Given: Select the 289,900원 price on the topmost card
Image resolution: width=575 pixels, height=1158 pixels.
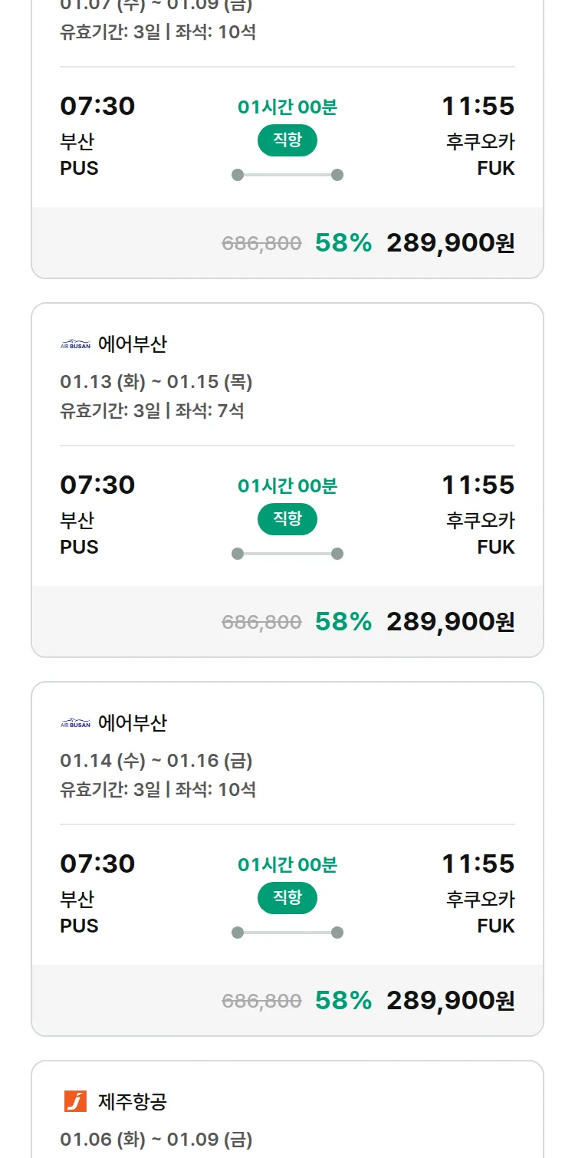Looking at the screenshot, I should [450, 242].
